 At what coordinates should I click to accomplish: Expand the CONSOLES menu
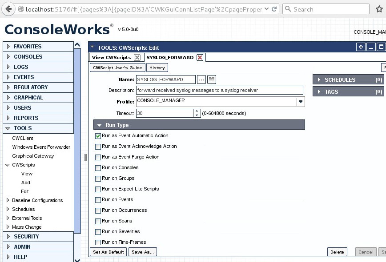38,57
